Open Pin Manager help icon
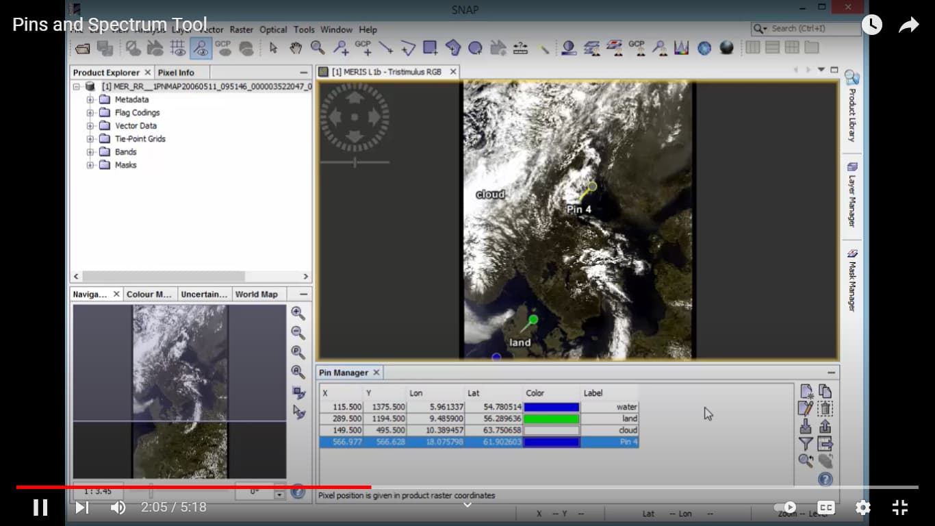 [x=825, y=479]
